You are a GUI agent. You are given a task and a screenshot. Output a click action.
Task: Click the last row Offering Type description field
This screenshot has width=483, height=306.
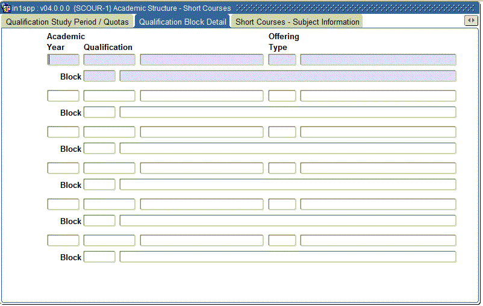point(378,240)
